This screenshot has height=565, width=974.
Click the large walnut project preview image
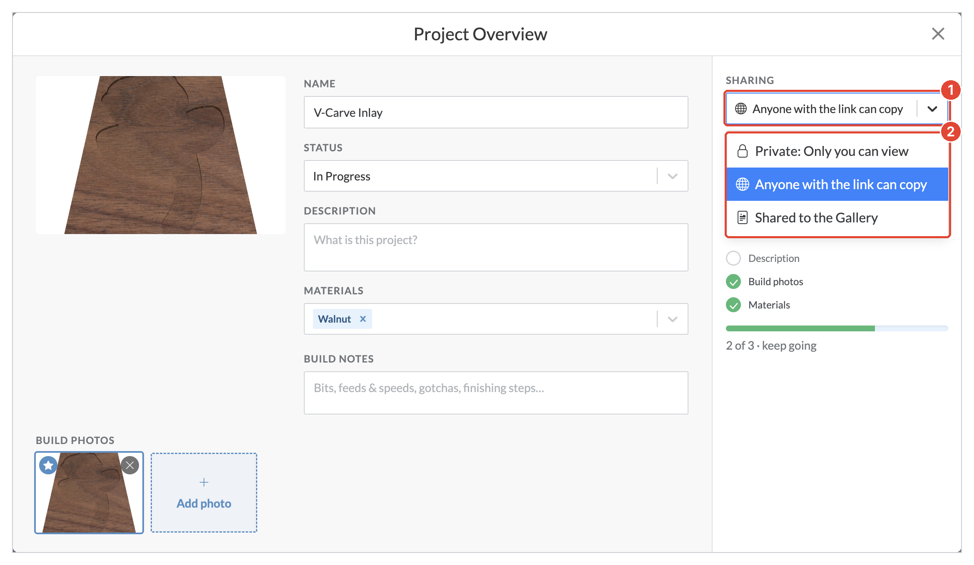pyautogui.click(x=161, y=155)
